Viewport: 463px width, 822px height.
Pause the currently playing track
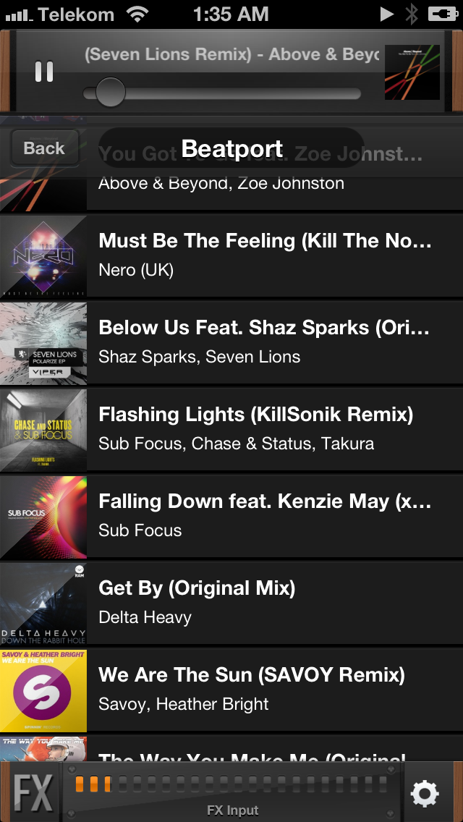(x=44, y=72)
